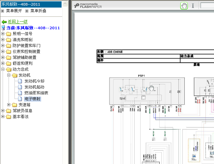Expand the 驾驶员信息 folder
The width and height of the screenshot is (214, 164).
(3, 110)
